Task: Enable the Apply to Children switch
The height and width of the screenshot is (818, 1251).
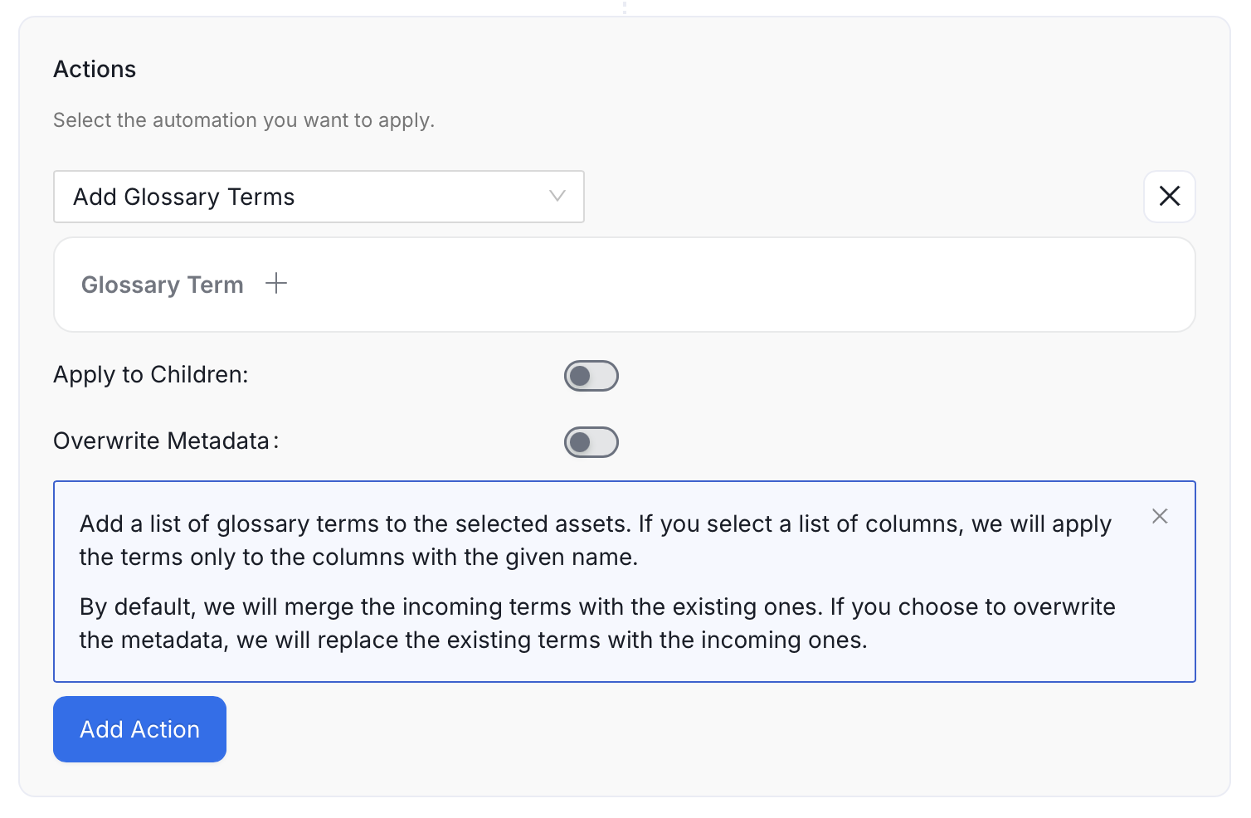Action: [x=591, y=376]
